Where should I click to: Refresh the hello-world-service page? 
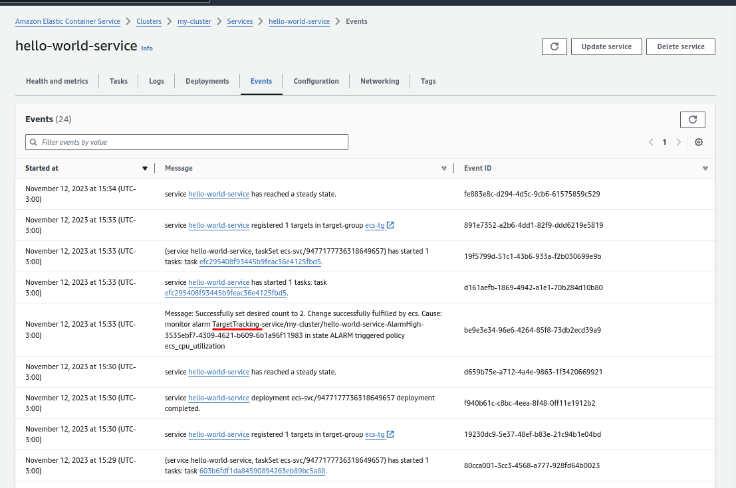pos(554,46)
